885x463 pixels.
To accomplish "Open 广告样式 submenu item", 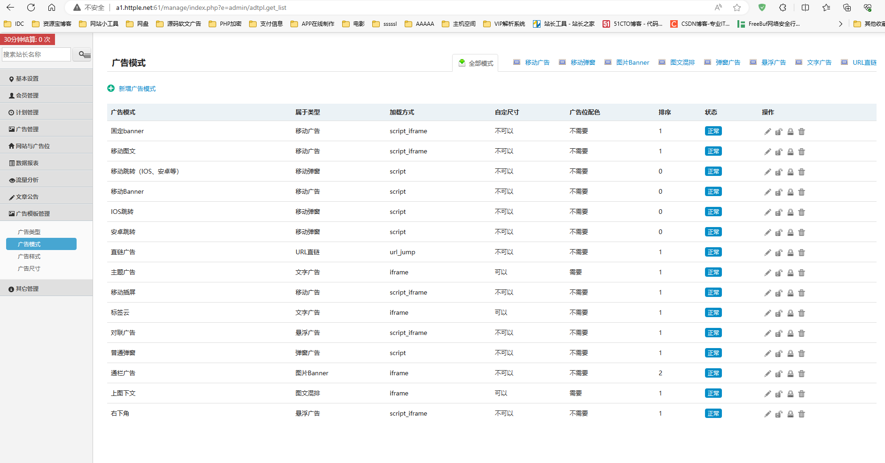I will point(29,256).
